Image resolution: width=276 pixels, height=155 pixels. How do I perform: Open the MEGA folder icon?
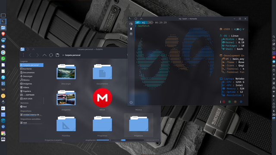click(102, 98)
